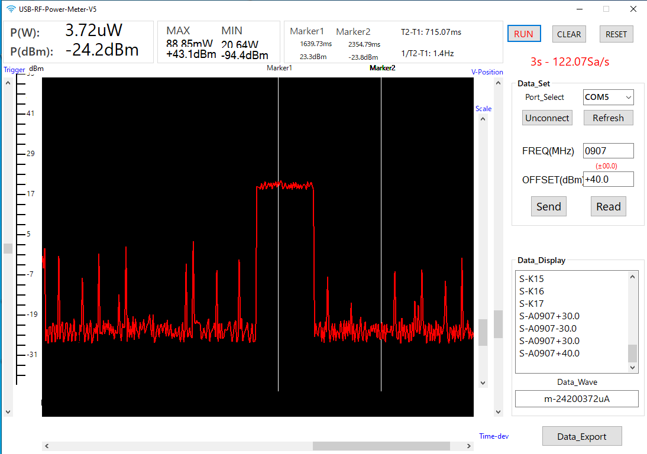Click Data_Display list scroll up arrow
The image size is (647, 454).
[x=633, y=277]
